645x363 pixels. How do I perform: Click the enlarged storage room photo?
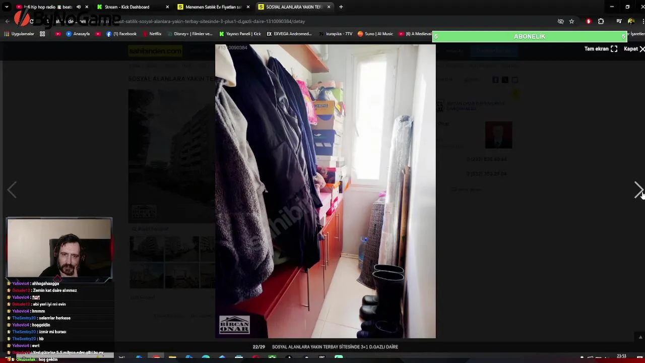(x=326, y=191)
